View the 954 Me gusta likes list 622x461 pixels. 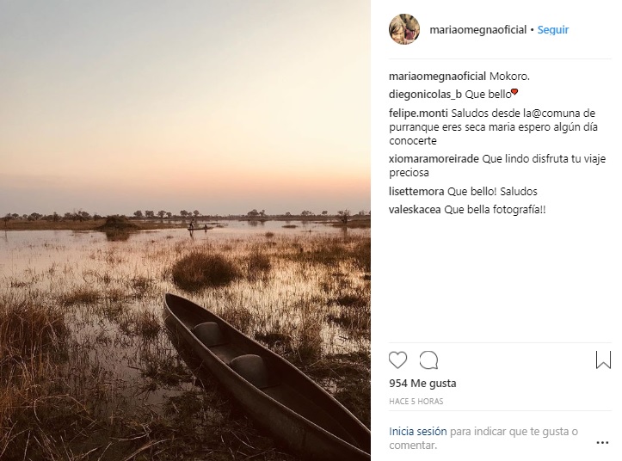(422, 384)
